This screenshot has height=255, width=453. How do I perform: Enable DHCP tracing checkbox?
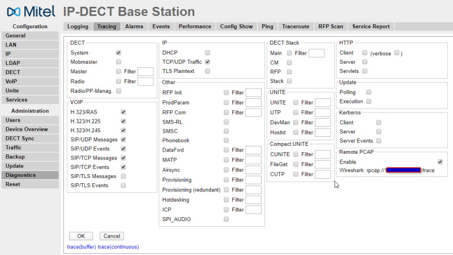[207, 53]
